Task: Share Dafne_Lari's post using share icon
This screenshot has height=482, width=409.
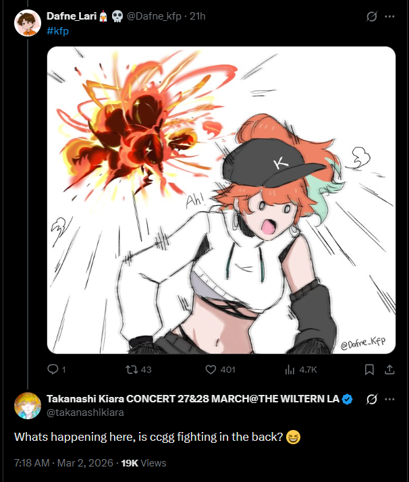Action: click(x=389, y=369)
